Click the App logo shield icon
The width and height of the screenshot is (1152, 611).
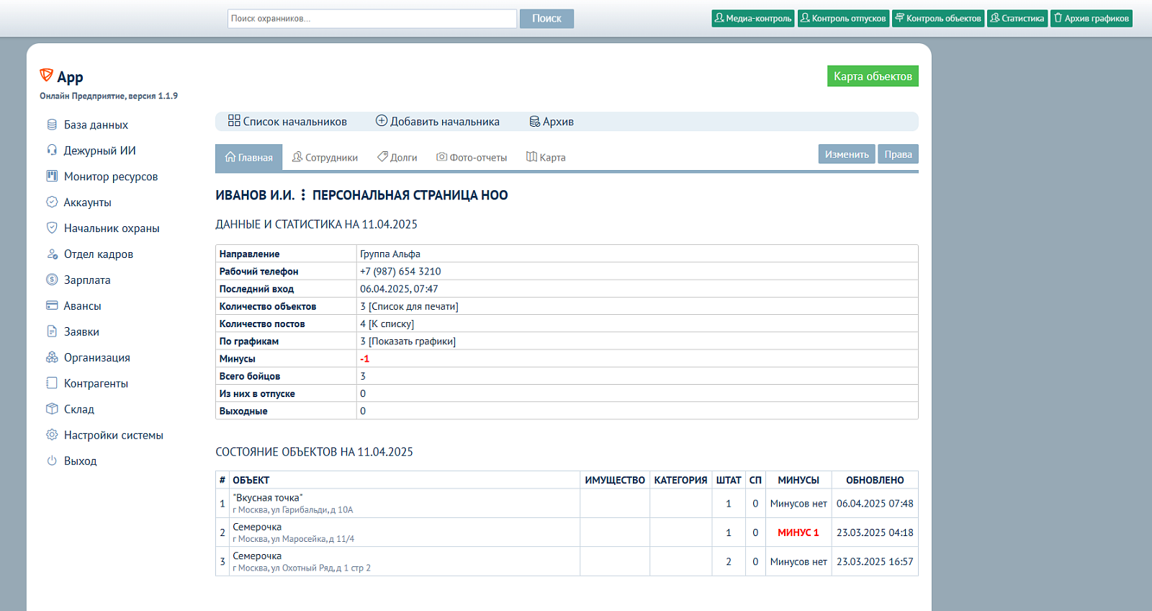point(46,75)
